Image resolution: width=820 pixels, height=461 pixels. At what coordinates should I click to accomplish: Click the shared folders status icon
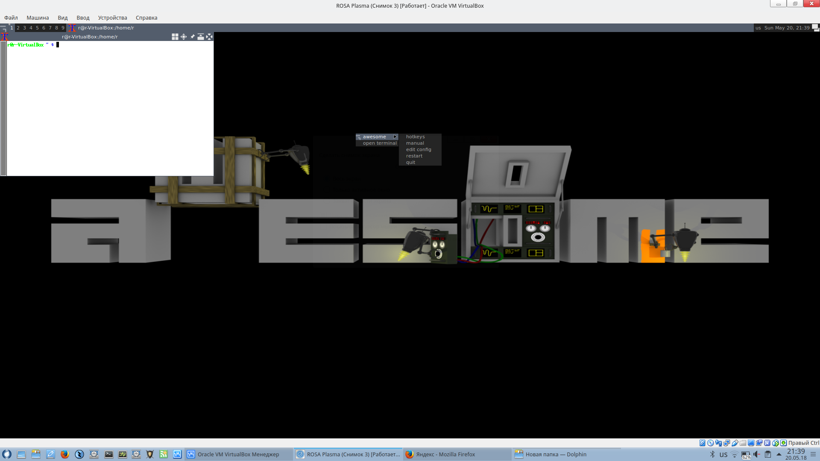tap(743, 443)
